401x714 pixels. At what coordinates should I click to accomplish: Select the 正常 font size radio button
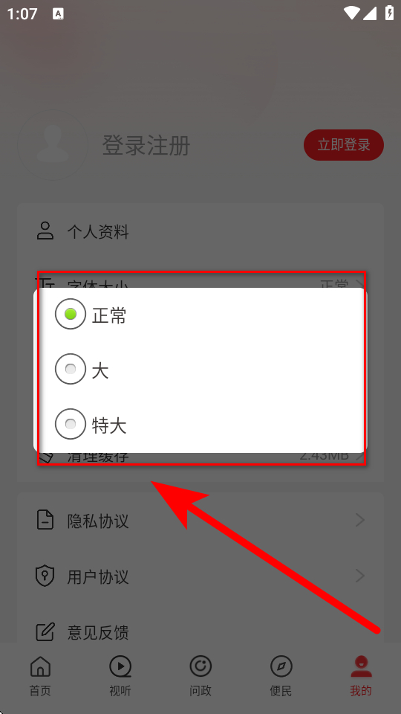pyautogui.click(x=71, y=314)
